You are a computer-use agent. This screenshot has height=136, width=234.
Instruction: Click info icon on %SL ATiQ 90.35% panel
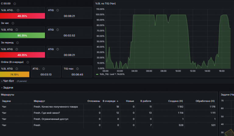tap(17, 30)
